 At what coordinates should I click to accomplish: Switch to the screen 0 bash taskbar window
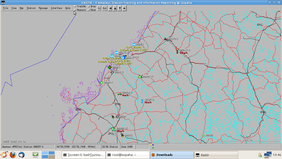click(84, 155)
